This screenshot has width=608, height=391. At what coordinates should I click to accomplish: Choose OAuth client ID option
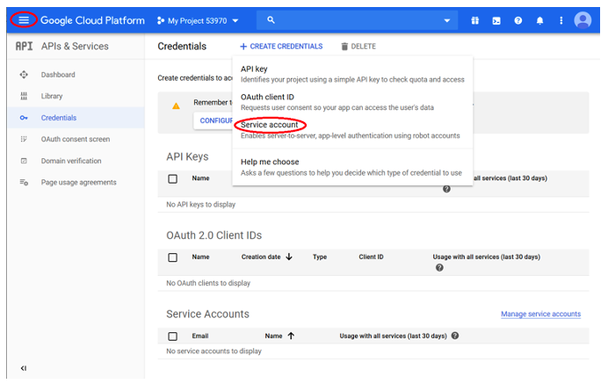[352, 102]
